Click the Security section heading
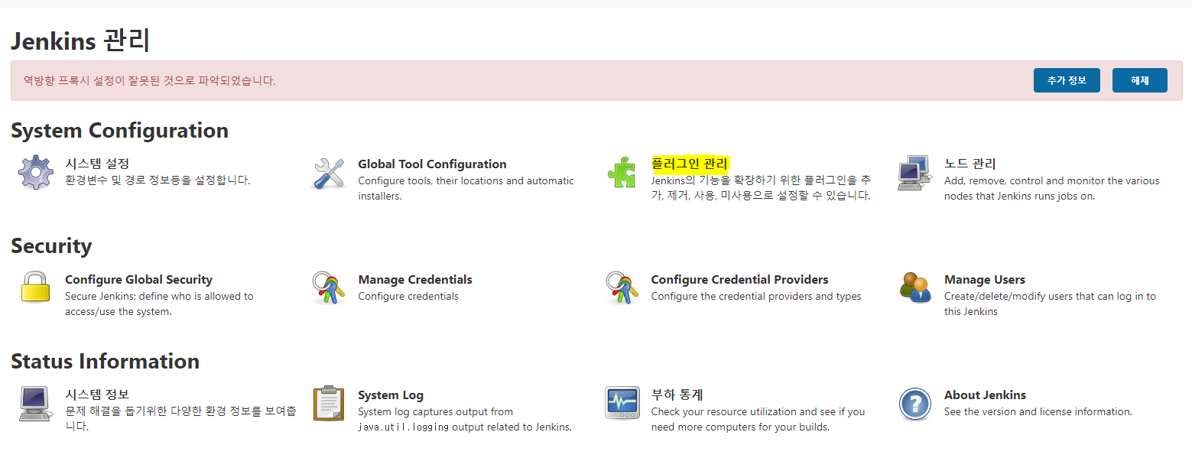The width and height of the screenshot is (1192, 458). coord(51,246)
